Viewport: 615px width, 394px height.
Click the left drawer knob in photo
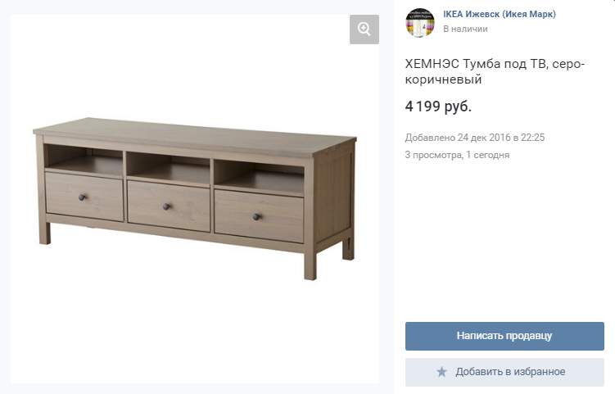(83, 197)
